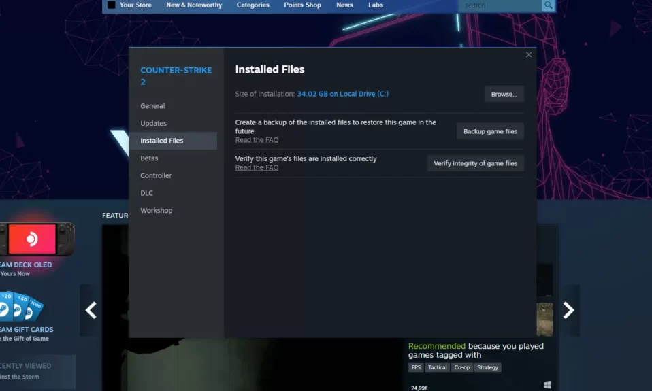Go to the Points Shop
This screenshot has width=652, height=391.
tap(302, 5)
